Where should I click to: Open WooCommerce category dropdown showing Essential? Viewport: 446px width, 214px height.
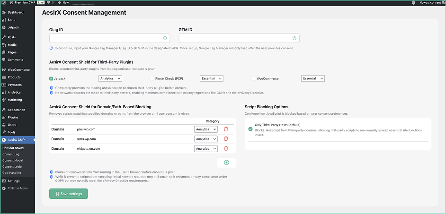click(313, 78)
